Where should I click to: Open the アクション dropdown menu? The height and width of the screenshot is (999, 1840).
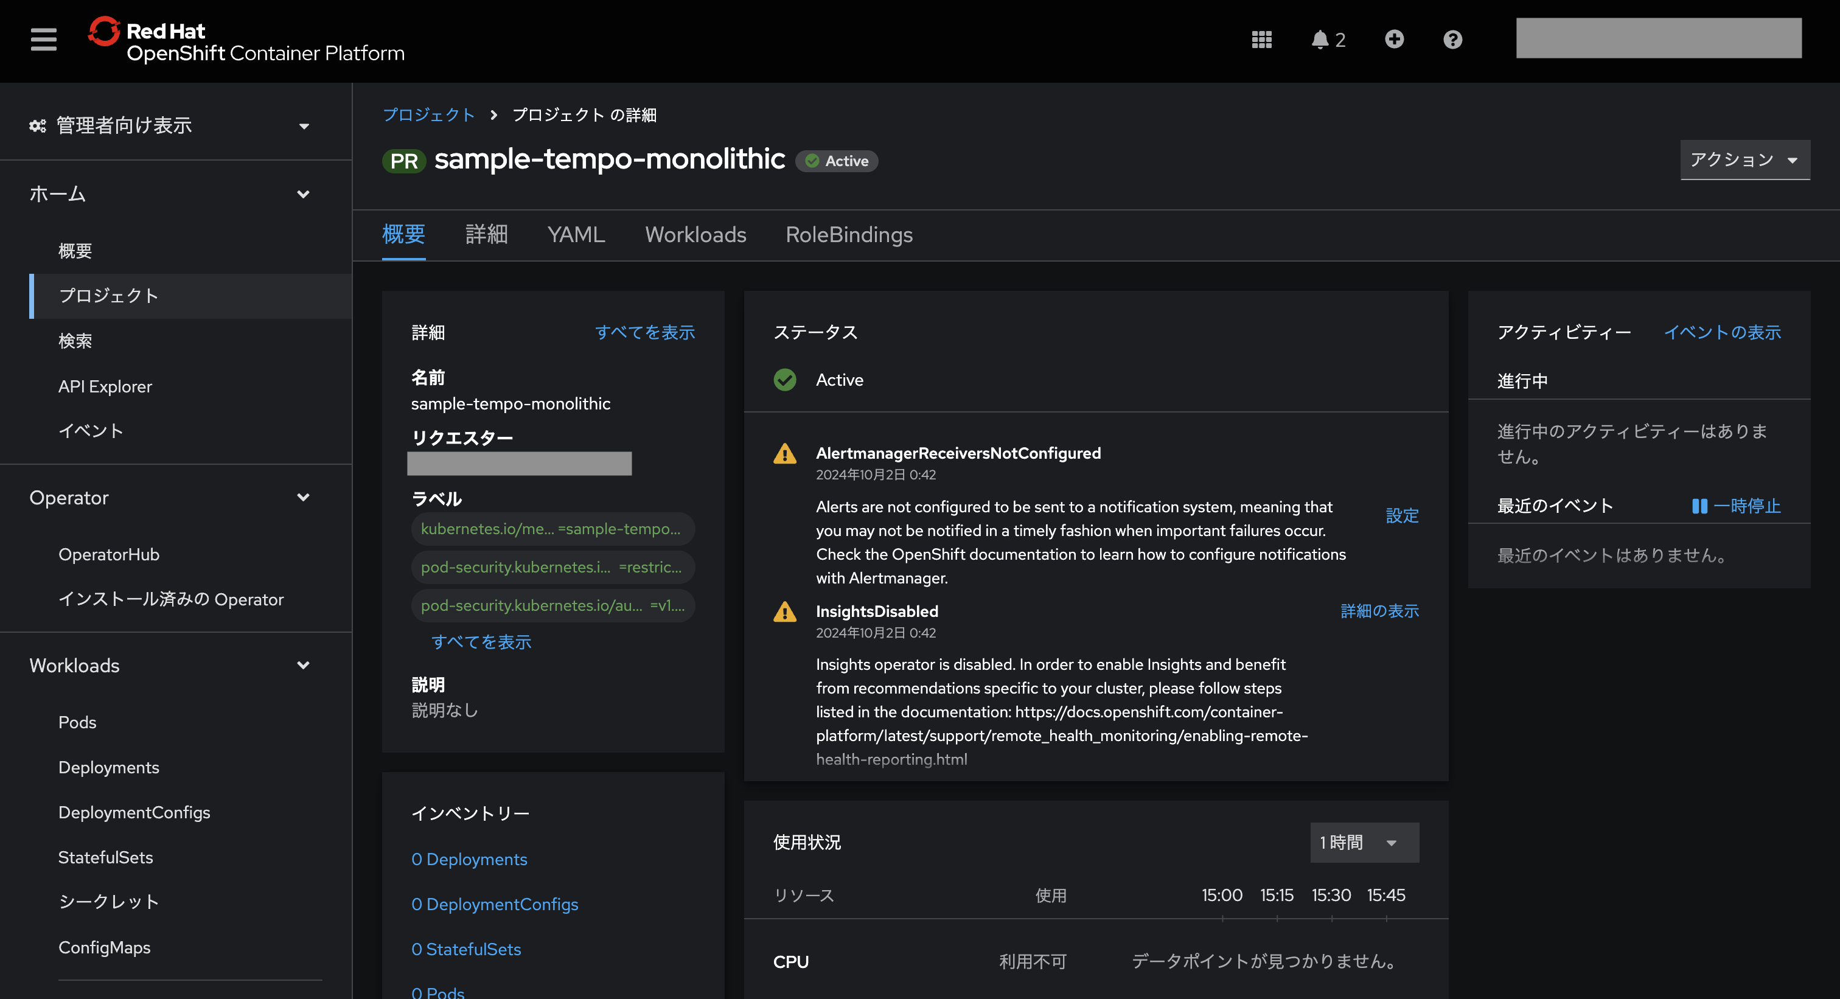click(x=1744, y=160)
